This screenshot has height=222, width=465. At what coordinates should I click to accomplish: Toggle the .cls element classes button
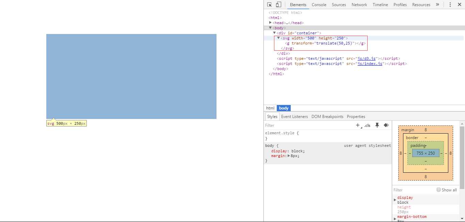click(x=367, y=125)
